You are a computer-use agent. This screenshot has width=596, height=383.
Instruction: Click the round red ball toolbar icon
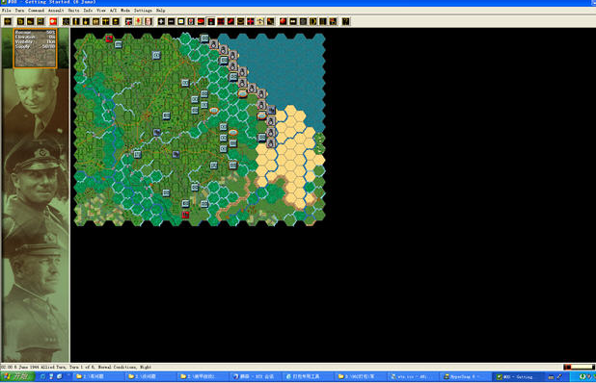coord(283,21)
